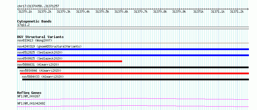Select the DGV Structural Variants heading
The height and width of the screenshot is (110, 257).
pyautogui.click(x=40, y=37)
